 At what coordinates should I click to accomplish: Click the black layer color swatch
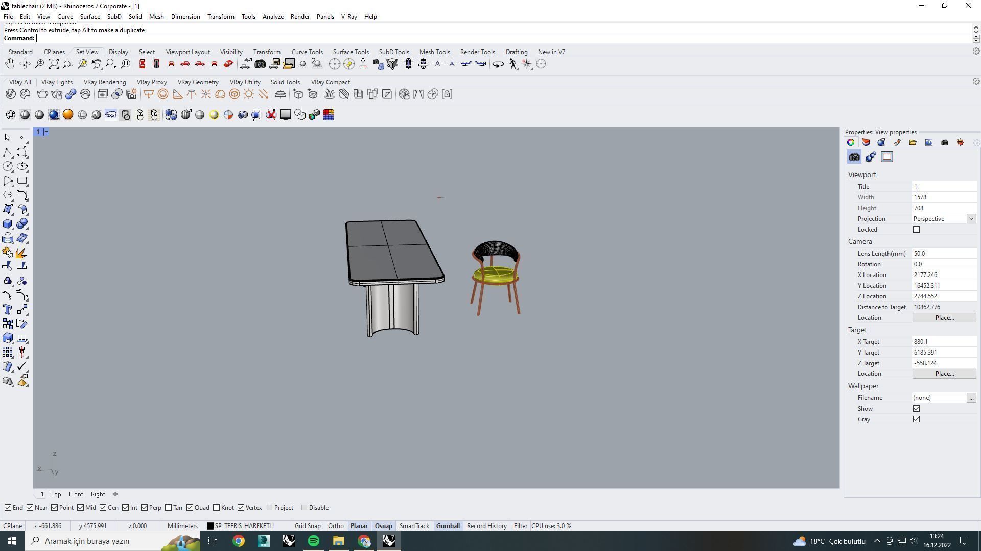click(210, 526)
